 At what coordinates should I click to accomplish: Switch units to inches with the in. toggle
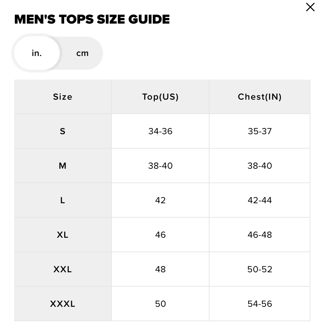(37, 53)
